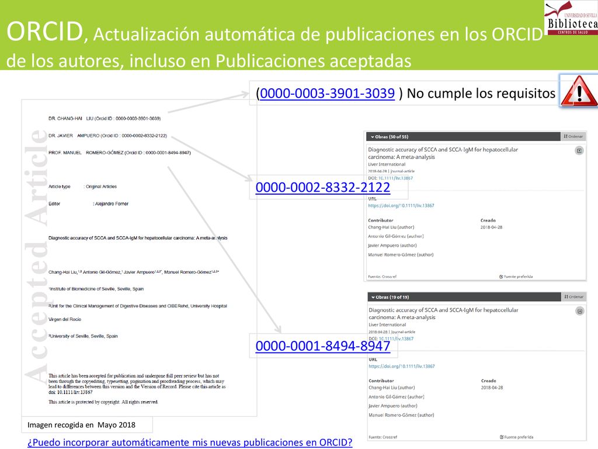Open link ¿Puedo incorporar automáticamente mis nuevas publicaciones en ORCID?

190,443
